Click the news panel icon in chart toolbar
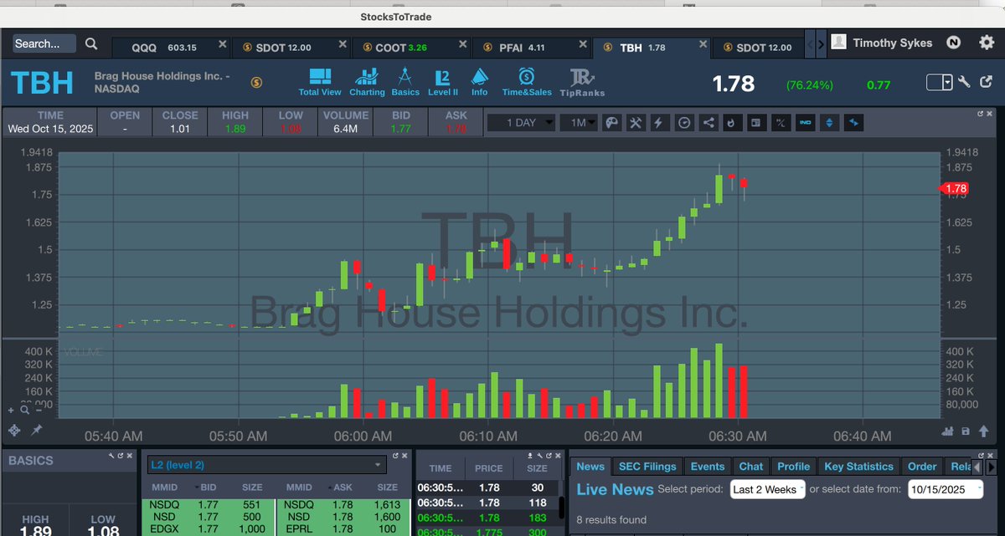This screenshot has height=536, width=1005. pos(755,122)
